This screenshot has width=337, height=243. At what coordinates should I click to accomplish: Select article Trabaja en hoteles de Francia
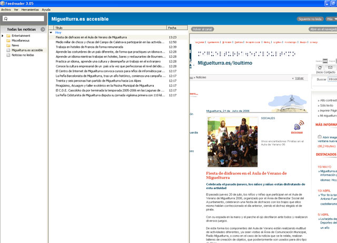click(x=118, y=47)
